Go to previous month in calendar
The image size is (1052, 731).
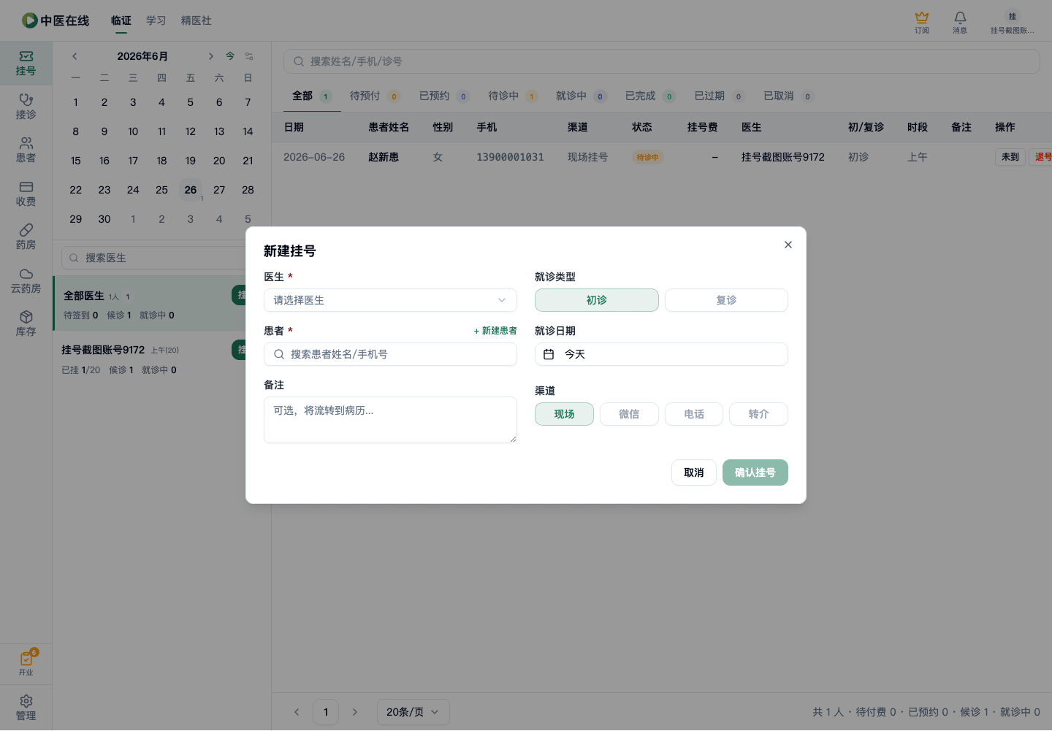[75, 56]
